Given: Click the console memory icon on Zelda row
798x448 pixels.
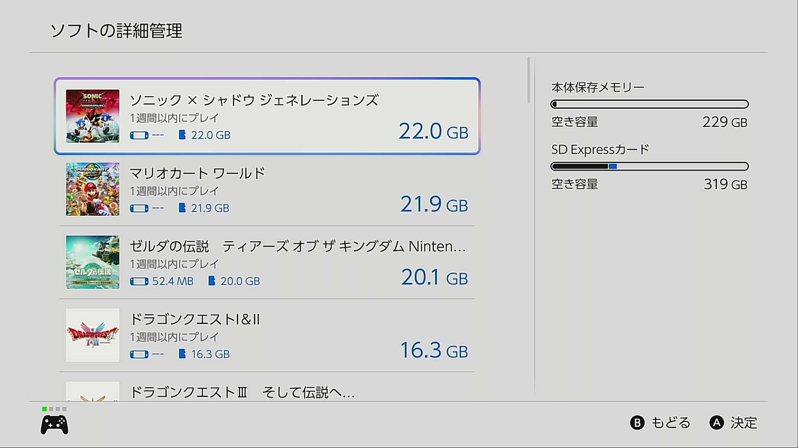Looking at the screenshot, I should pos(138,281).
